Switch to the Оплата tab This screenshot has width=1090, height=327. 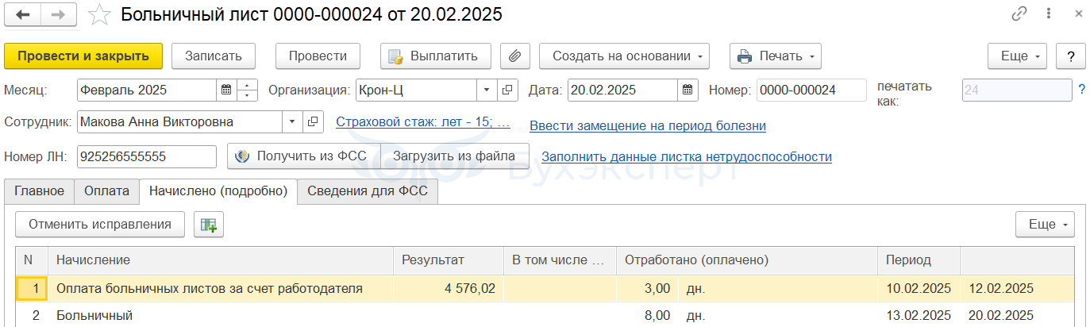tap(106, 190)
